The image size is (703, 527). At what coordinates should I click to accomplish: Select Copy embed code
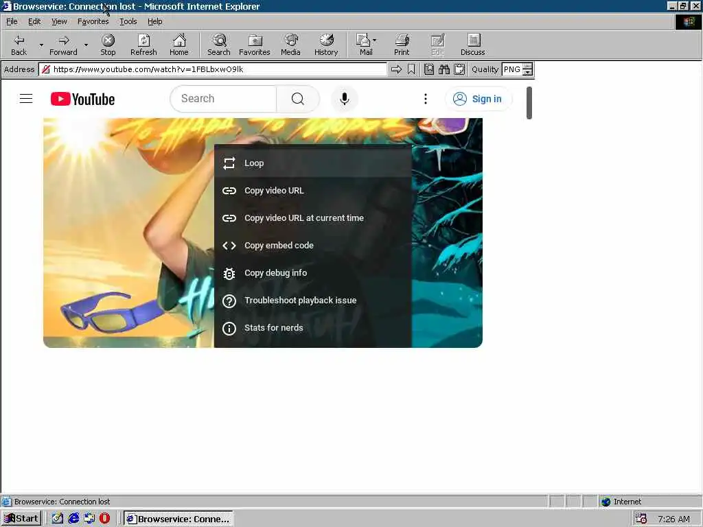pos(313,245)
